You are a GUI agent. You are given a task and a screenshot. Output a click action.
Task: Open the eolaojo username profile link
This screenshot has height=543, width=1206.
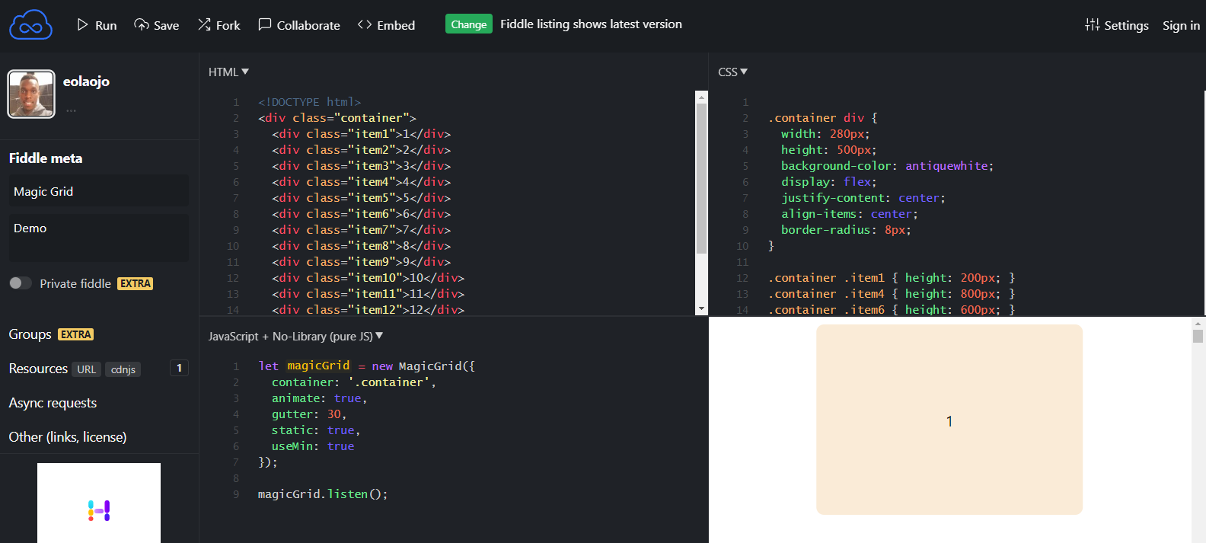click(86, 81)
